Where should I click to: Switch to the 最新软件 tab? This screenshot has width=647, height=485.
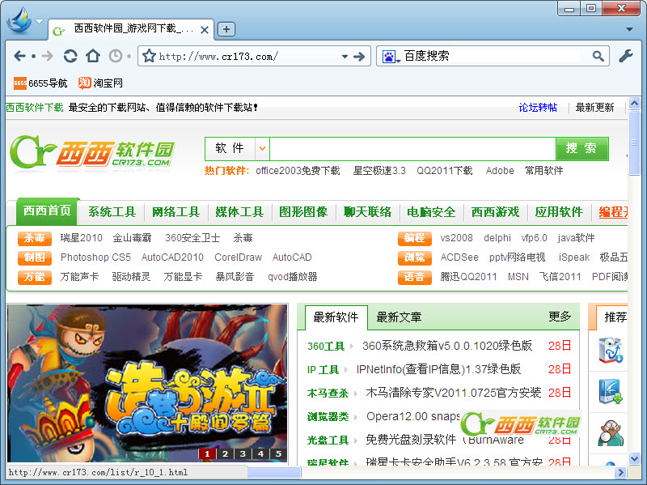tap(336, 317)
